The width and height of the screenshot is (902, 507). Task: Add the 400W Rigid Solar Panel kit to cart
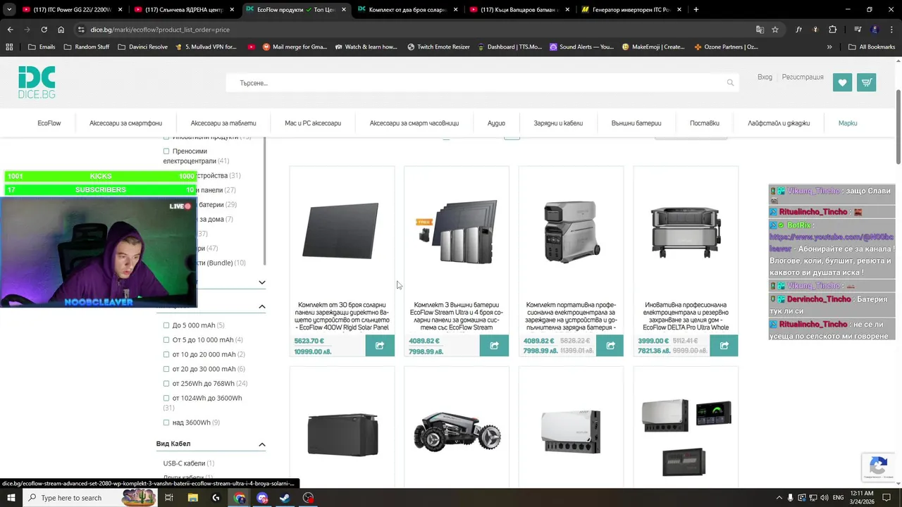click(380, 346)
